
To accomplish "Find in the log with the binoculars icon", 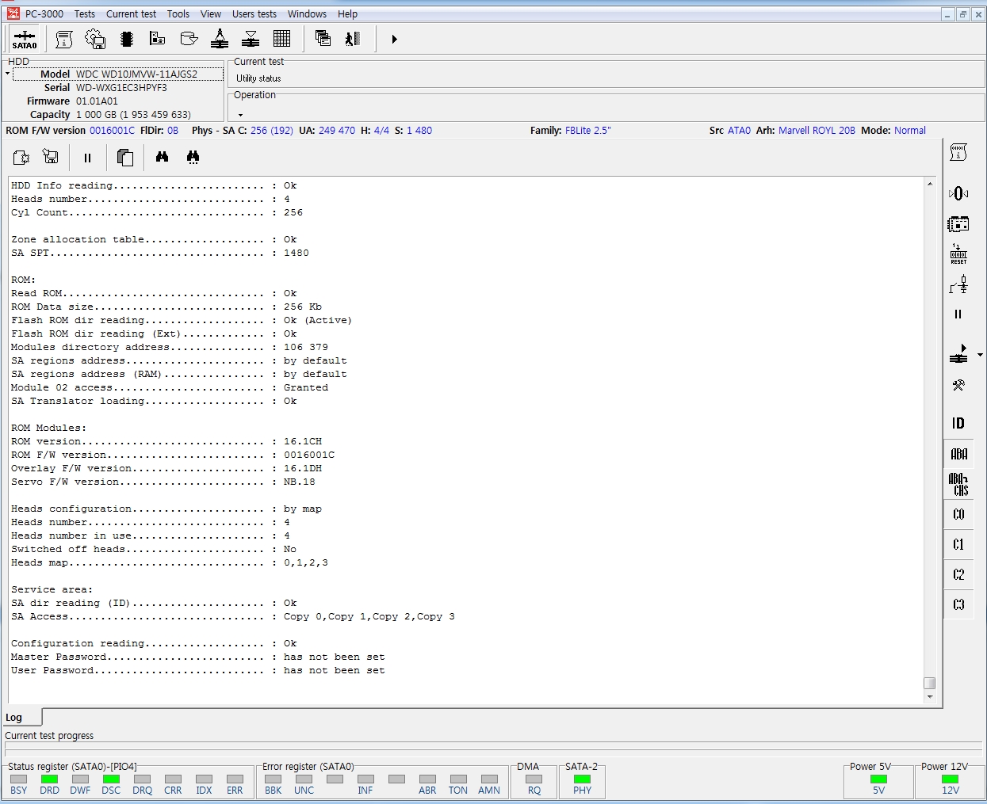I will click(x=162, y=157).
